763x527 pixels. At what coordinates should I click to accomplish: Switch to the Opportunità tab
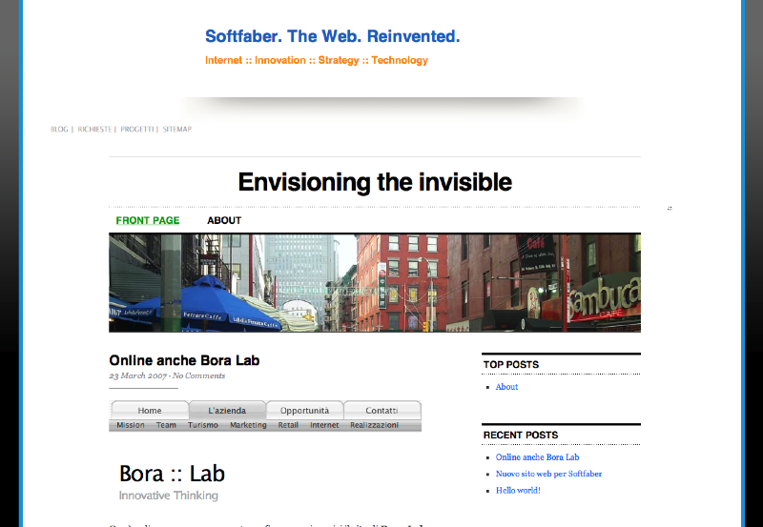304,410
